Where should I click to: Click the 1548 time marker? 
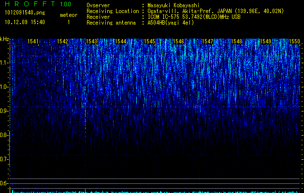[236, 41]
